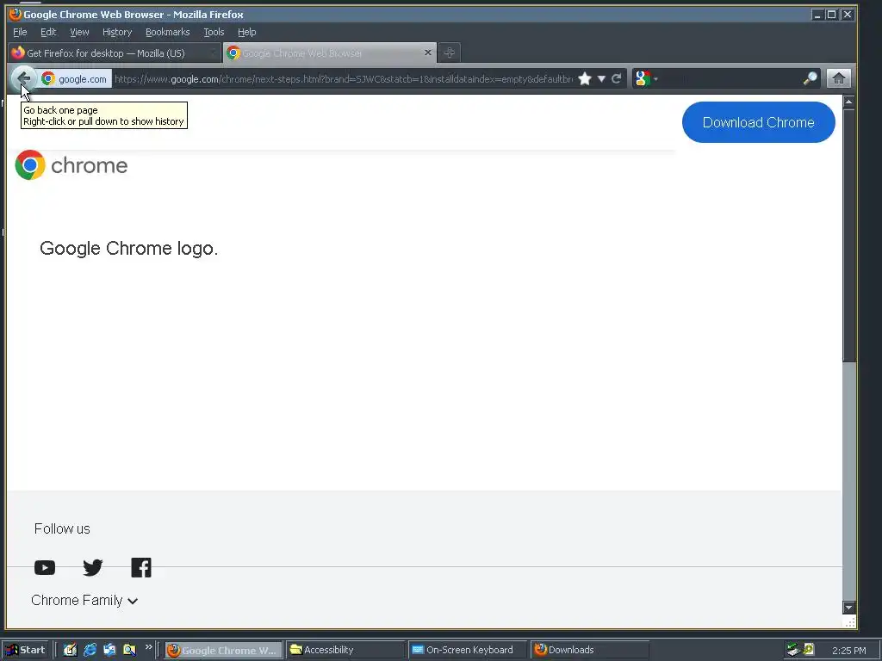This screenshot has width=882, height=661.
Task: Click into the Google search box
Action: [x=730, y=78]
